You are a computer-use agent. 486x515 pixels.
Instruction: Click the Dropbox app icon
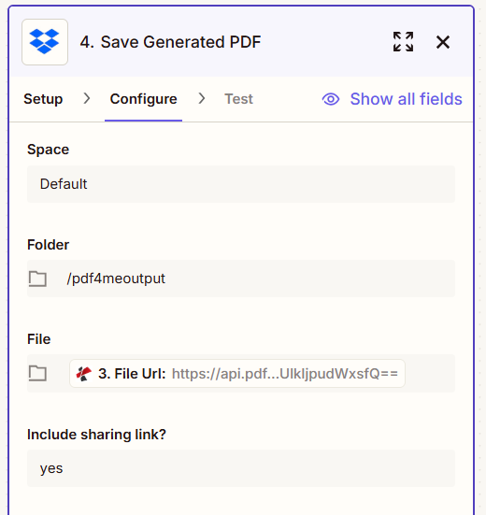45,42
